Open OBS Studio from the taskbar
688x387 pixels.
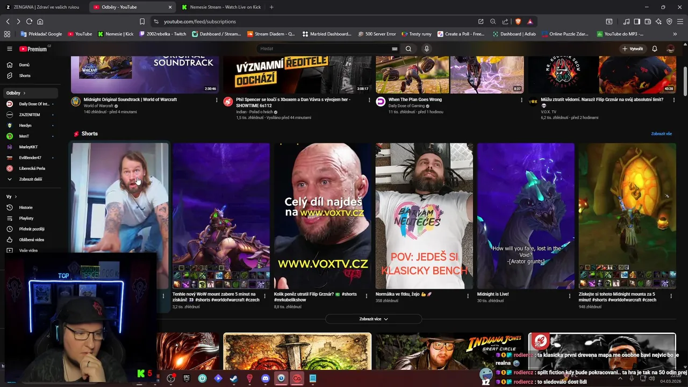coord(171,378)
